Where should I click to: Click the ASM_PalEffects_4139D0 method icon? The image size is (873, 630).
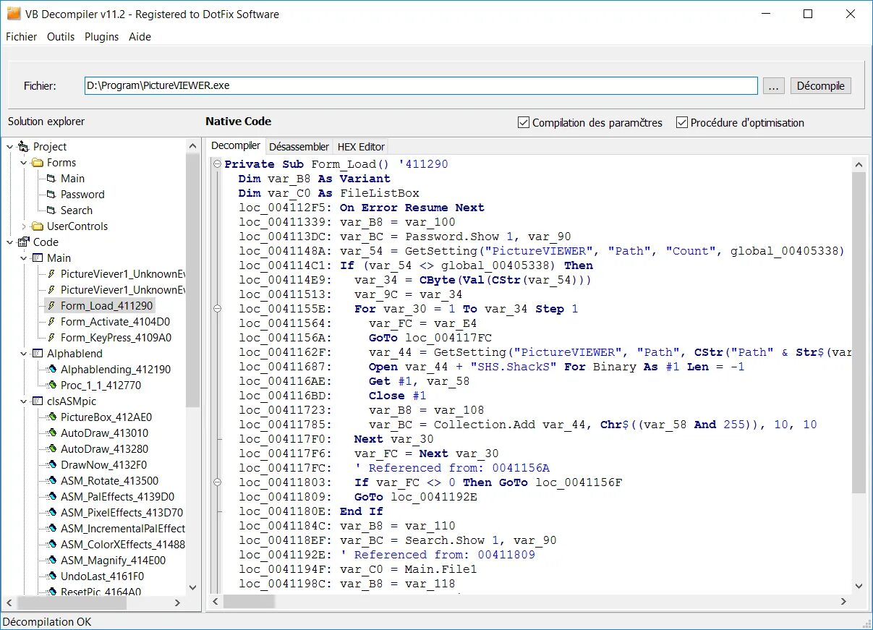[x=51, y=497]
